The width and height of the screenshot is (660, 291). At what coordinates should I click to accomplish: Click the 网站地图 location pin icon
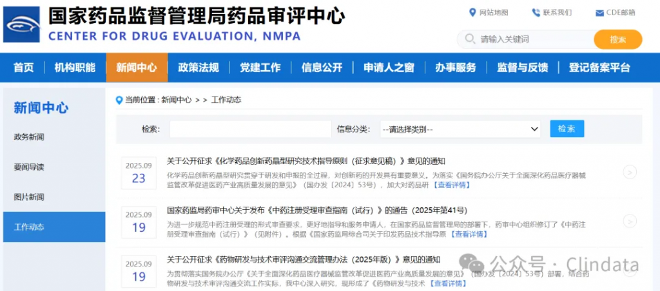(x=472, y=12)
